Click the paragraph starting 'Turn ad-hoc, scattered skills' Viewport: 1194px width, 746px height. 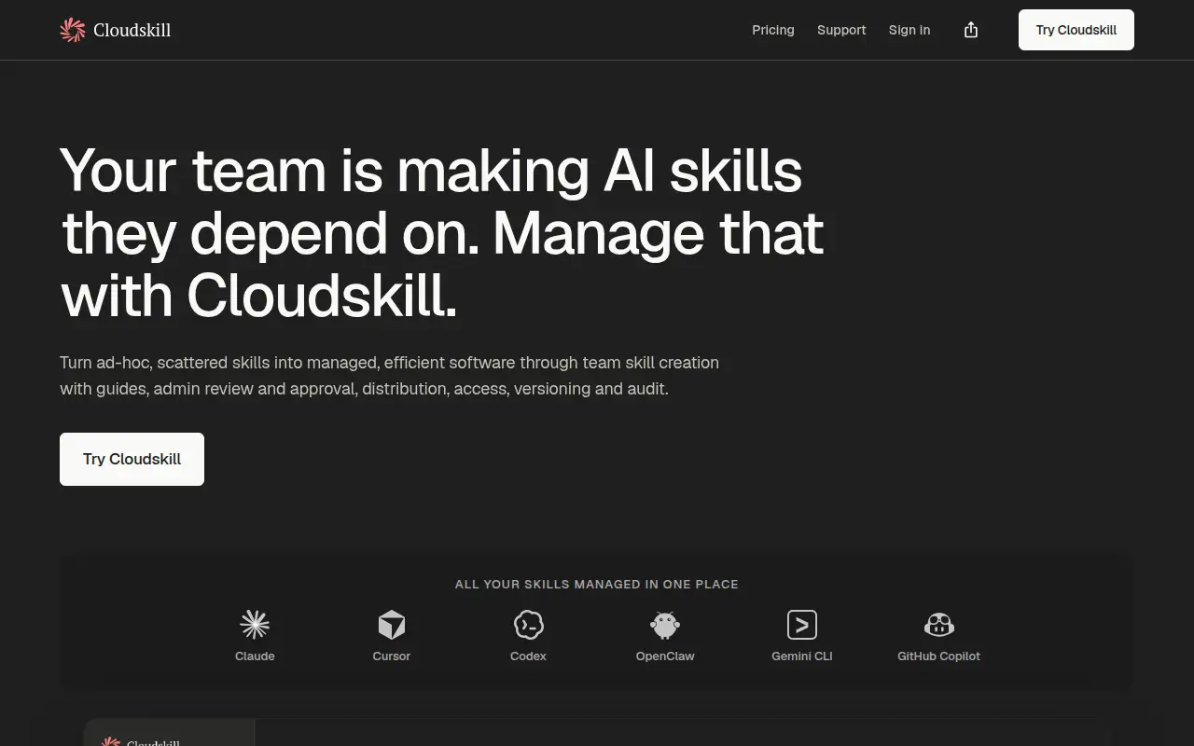(x=389, y=375)
